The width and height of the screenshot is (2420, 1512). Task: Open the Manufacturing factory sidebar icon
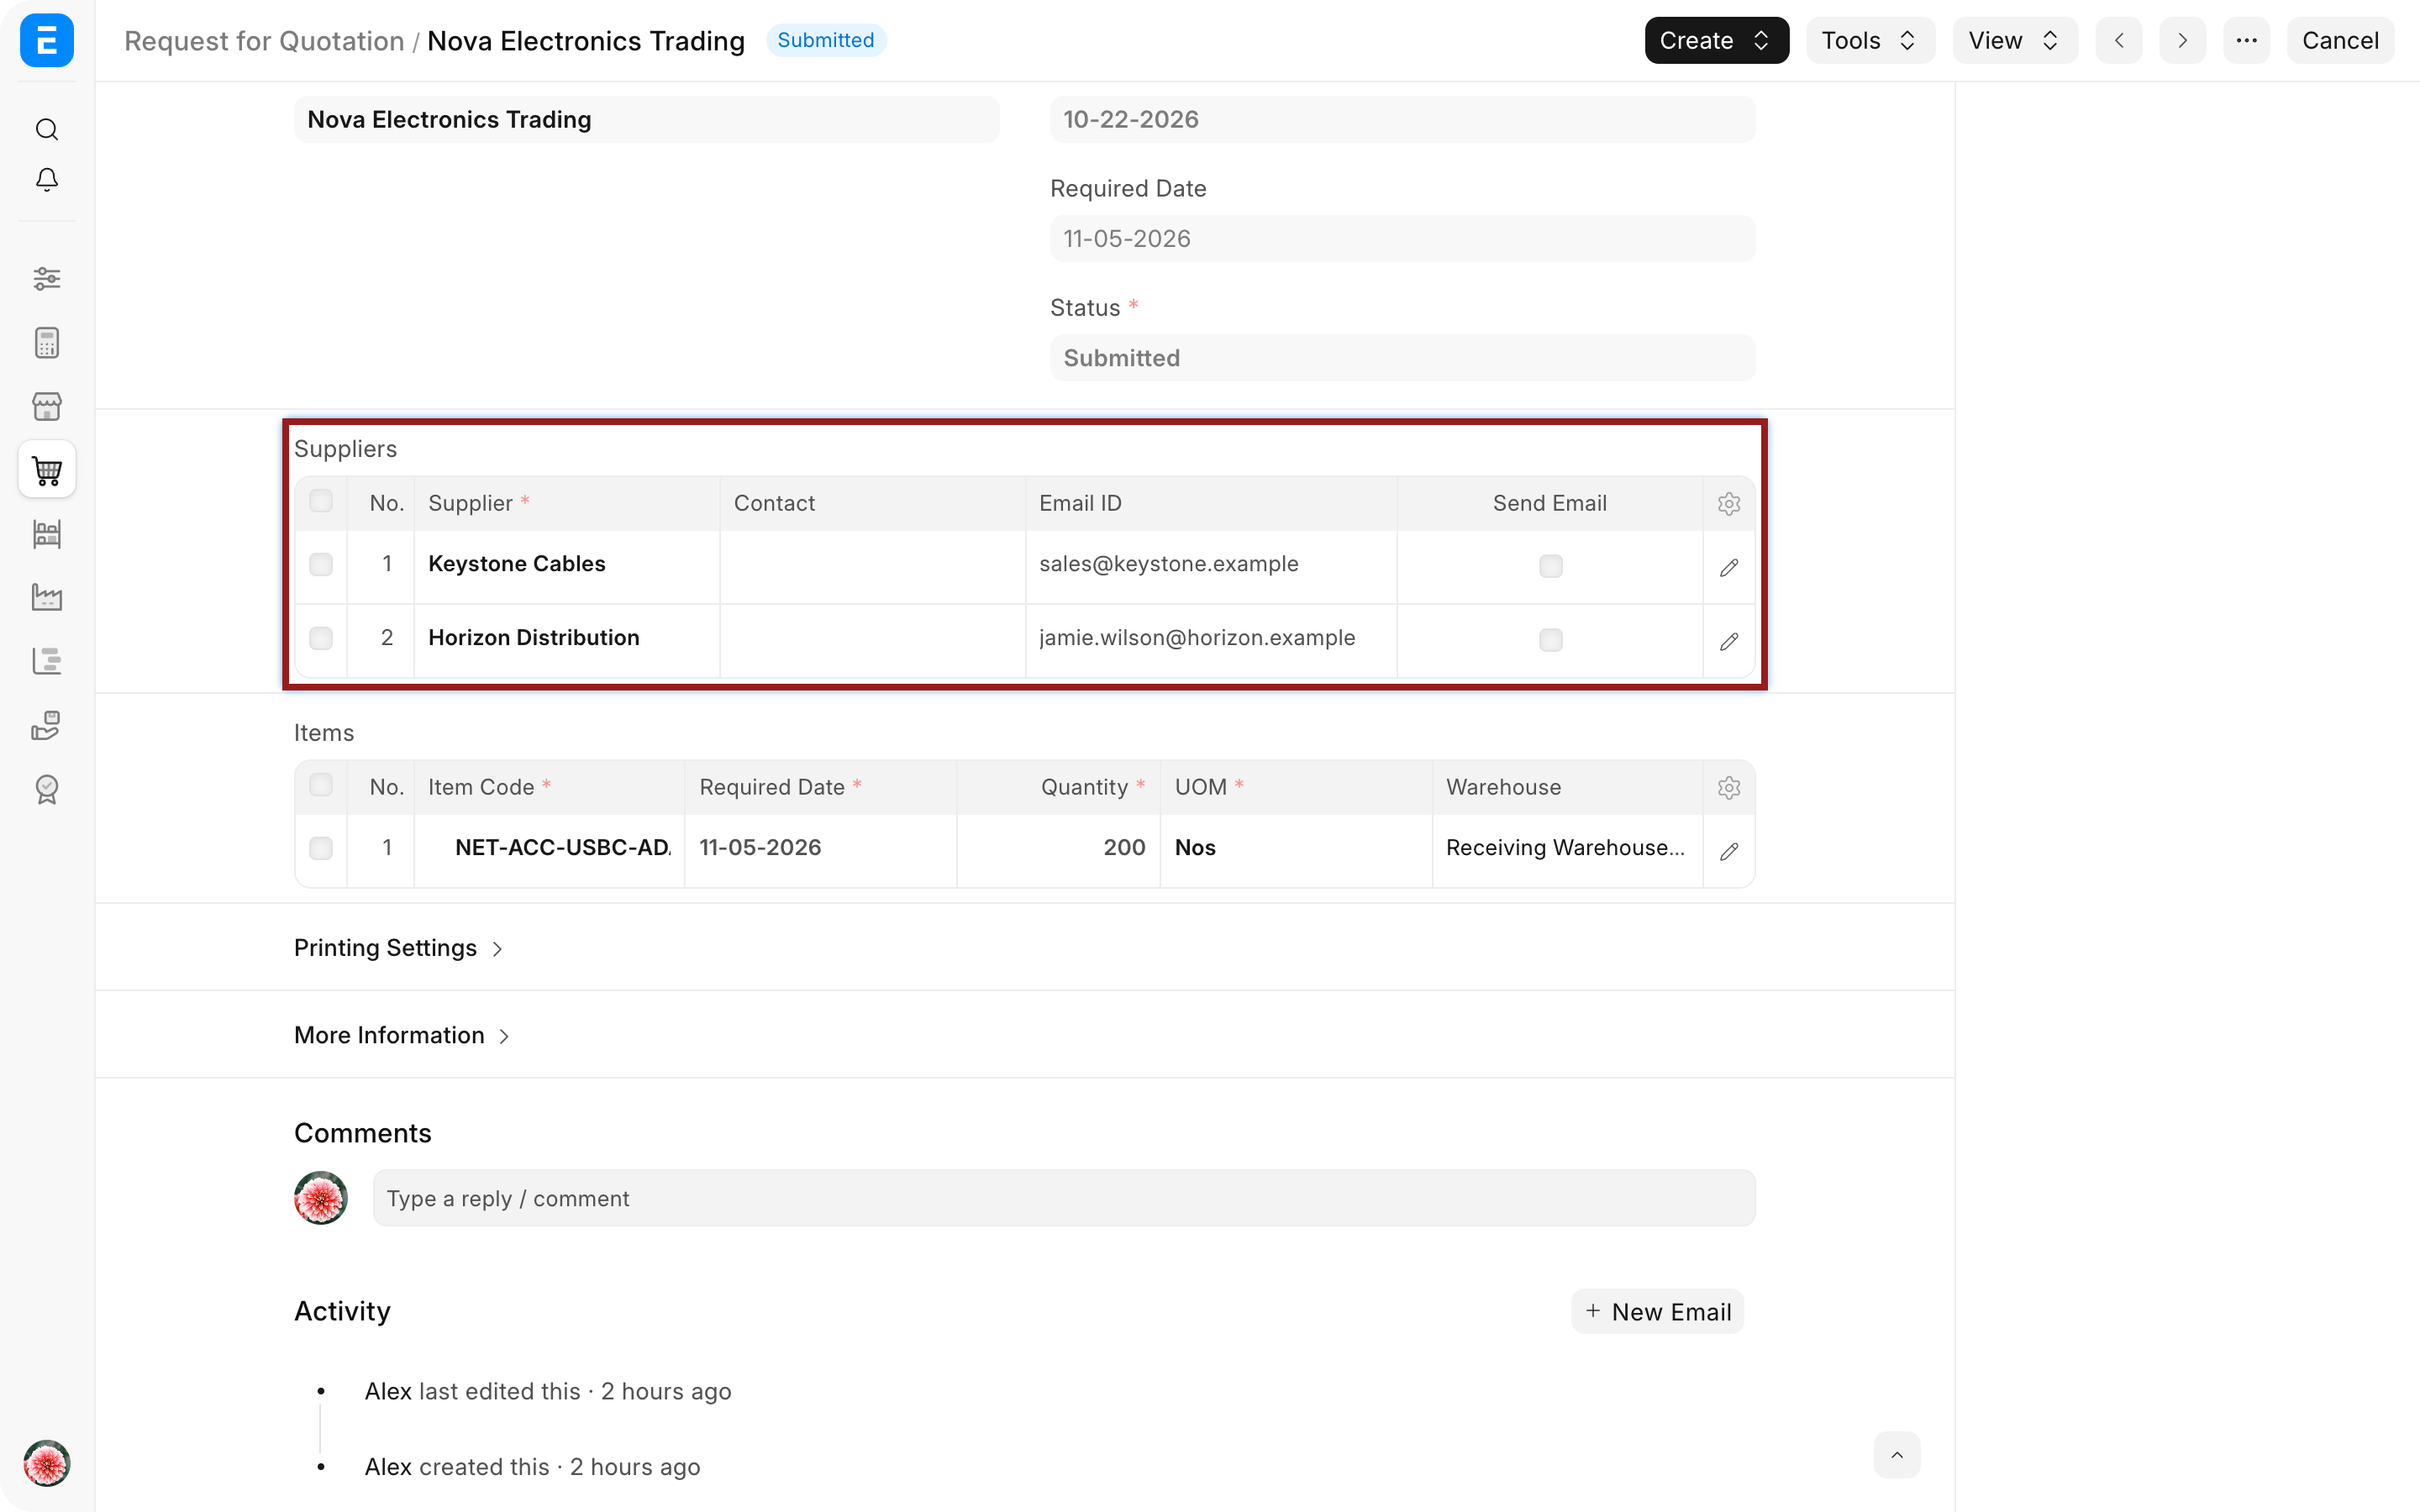click(x=47, y=598)
